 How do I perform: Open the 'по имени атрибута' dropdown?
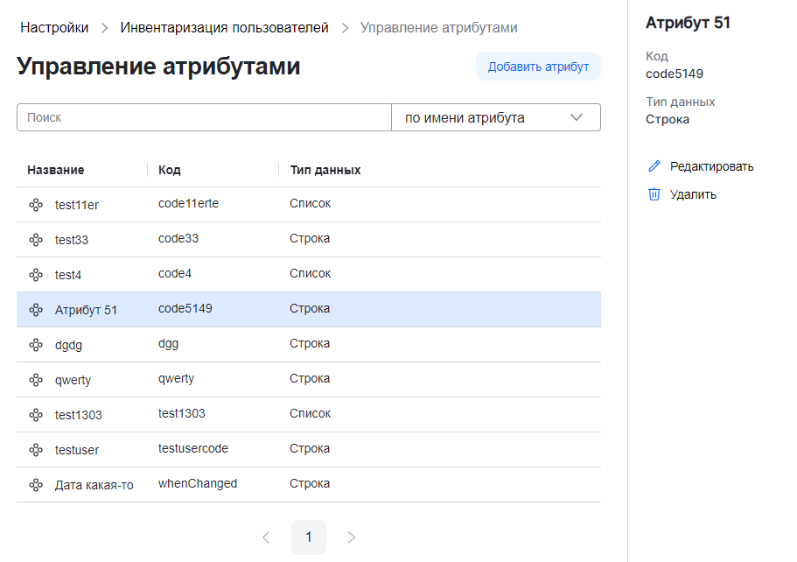[495, 118]
